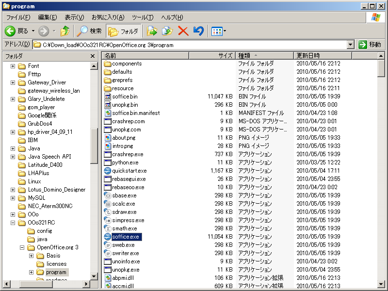The width and height of the screenshot is (388, 291).
Task: Click the blue Undo arrow icon
Action: tap(198, 31)
